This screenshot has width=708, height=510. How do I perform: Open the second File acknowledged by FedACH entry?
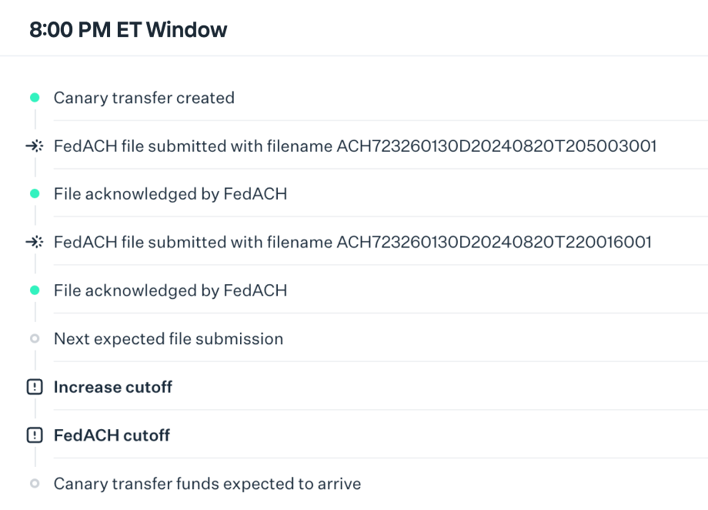coord(170,290)
